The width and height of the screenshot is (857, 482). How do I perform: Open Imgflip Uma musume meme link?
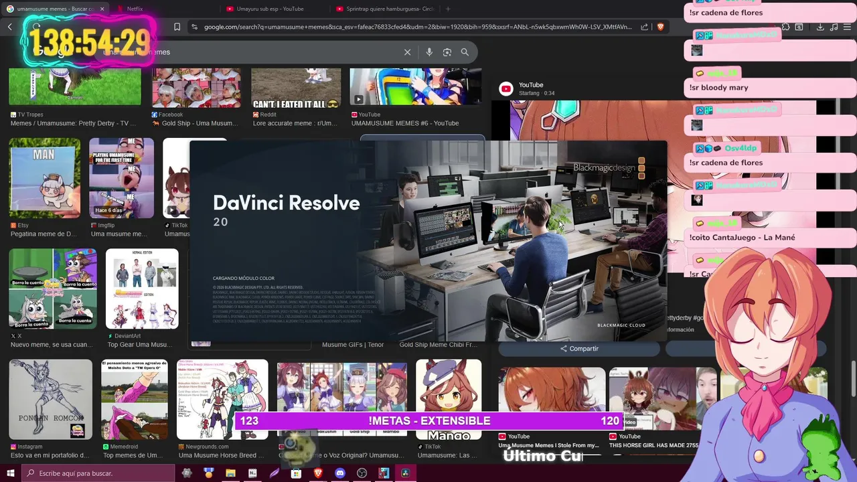[119, 234]
